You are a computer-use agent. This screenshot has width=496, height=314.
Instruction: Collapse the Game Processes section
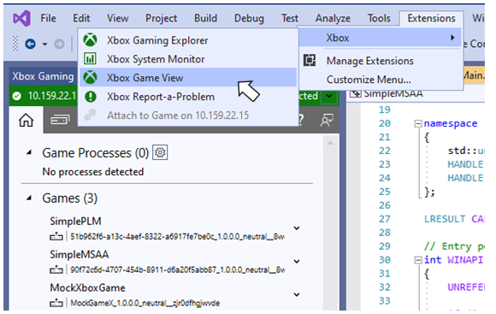tap(29, 152)
